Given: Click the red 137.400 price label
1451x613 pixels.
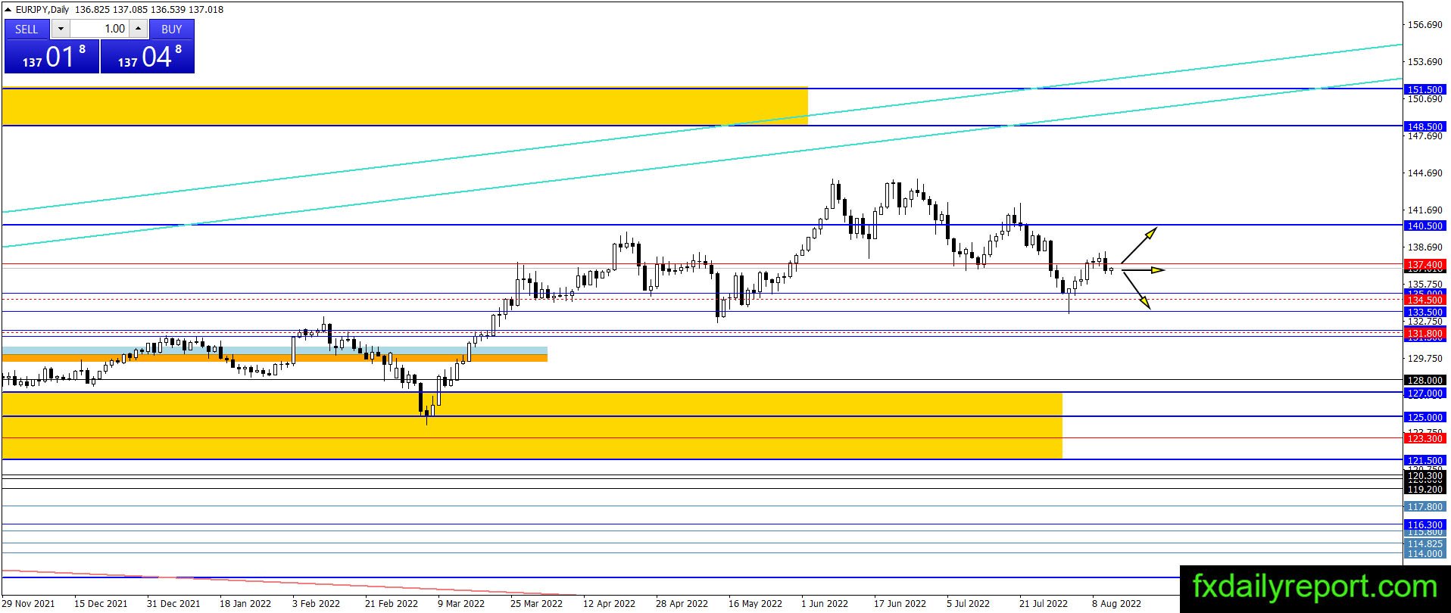Looking at the screenshot, I should click(x=1424, y=265).
